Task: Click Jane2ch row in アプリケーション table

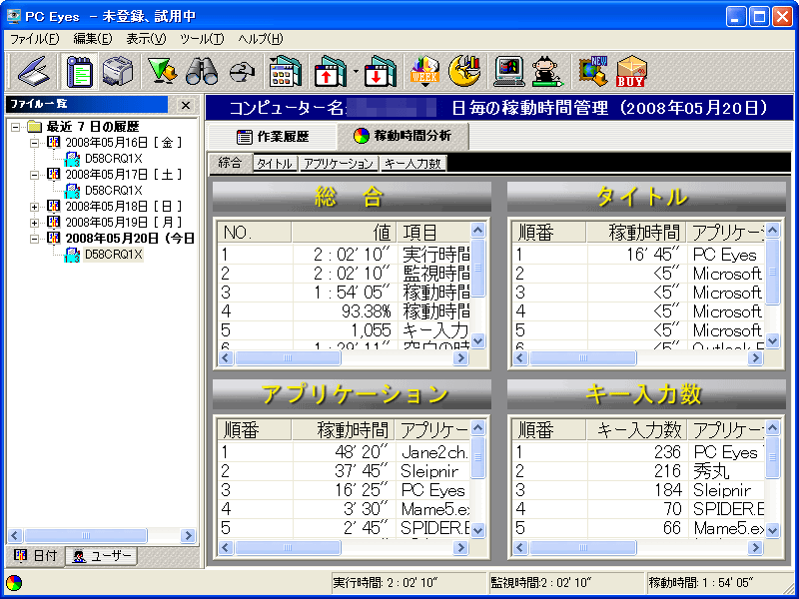Action: 344,452
